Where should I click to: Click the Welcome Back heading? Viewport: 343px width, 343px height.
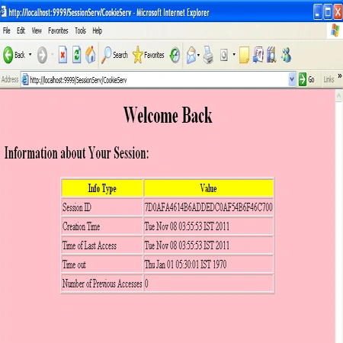[168, 115]
